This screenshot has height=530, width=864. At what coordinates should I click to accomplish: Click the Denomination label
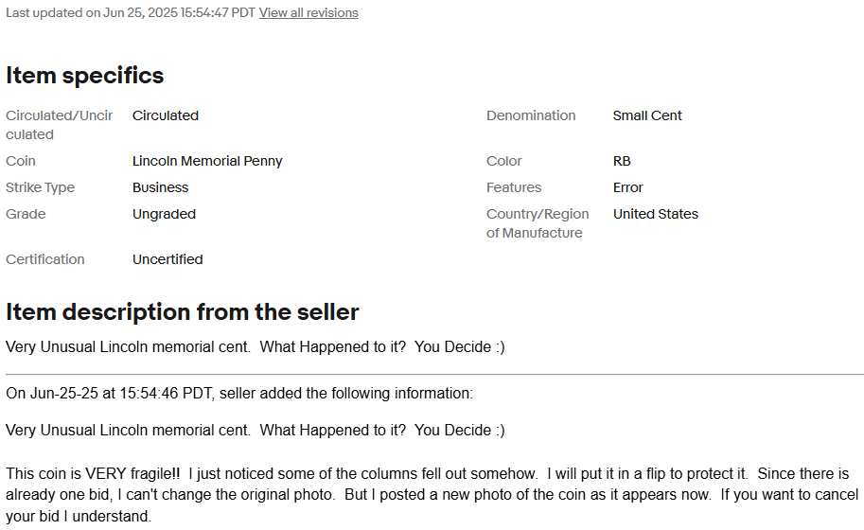(531, 115)
